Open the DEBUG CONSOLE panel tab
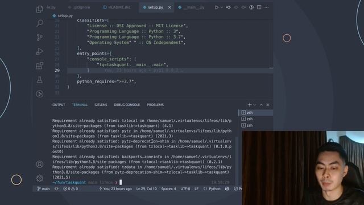Screen dimensions: 364x205 click(127, 105)
